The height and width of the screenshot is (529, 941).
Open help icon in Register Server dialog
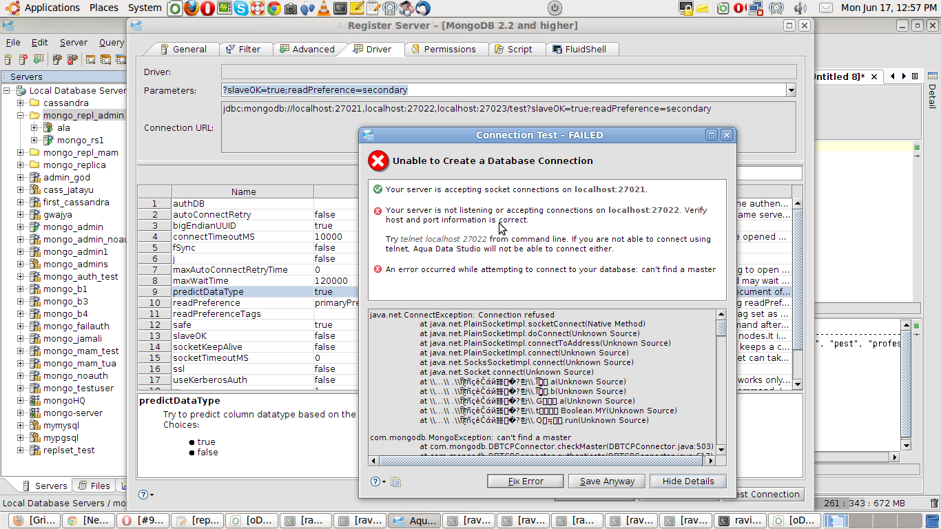pyautogui.click(x=145, y=494)
